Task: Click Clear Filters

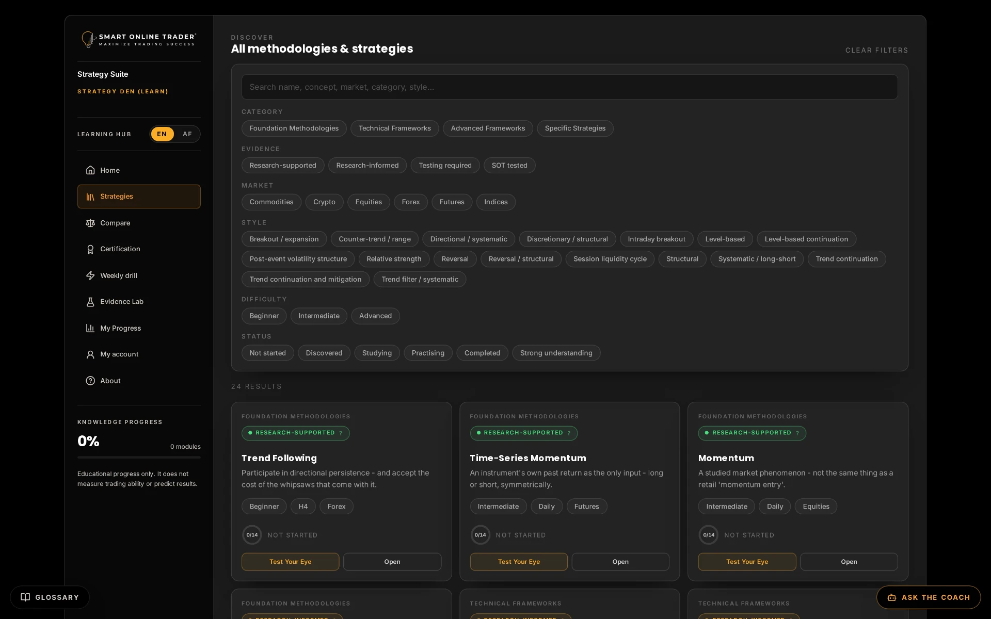Action: tap(876, 51)
